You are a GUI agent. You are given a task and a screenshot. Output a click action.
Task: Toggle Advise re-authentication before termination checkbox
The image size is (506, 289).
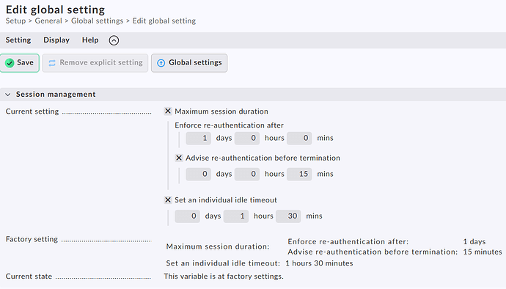tap(179, 158)
